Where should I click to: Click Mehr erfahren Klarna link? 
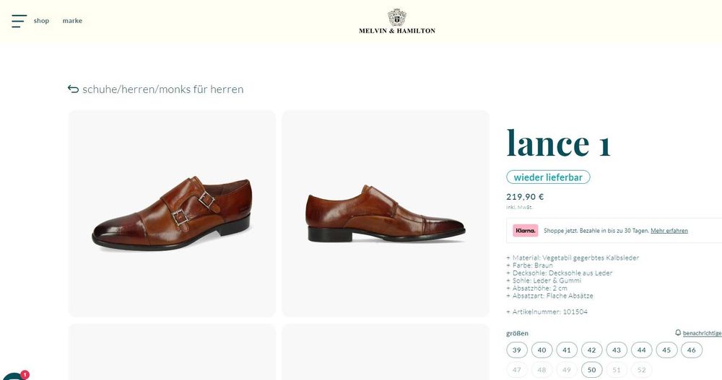(669, 231)
